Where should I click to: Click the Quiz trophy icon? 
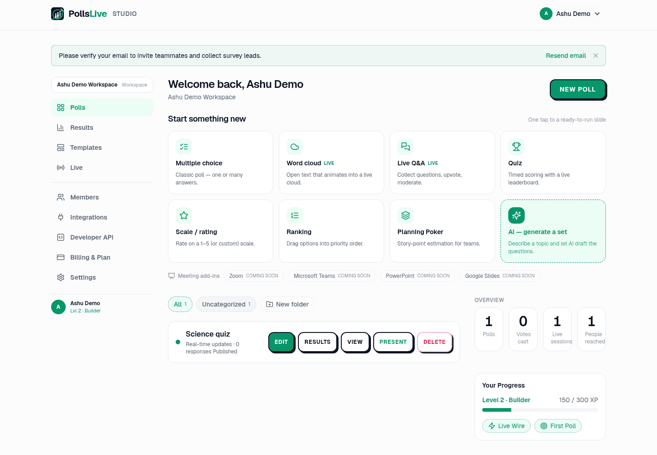(x=516, y=147)
